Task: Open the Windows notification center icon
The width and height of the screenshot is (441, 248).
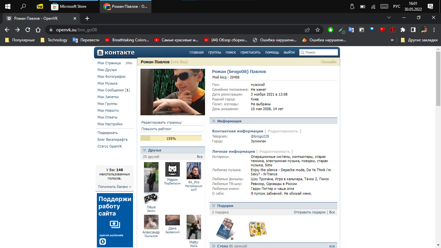Action: tap(430, 6)
